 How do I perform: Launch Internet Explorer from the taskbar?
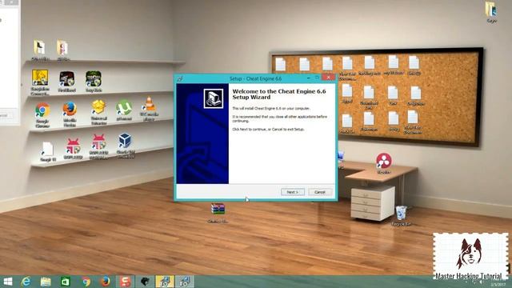[26, 282]
